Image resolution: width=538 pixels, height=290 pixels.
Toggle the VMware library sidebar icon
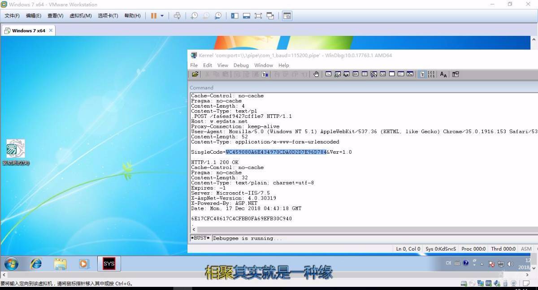pyautogui.click(x=234, y=16)
